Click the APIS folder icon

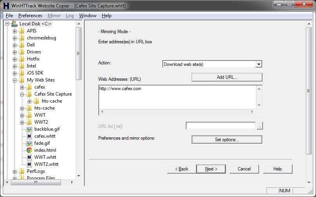click(21, 31)
